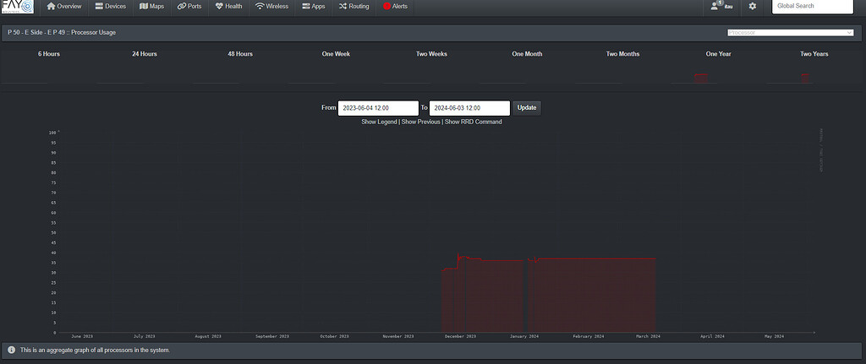Click the info icon in footer note
Viewport: 866px width, 364px height.
(11, 350)
